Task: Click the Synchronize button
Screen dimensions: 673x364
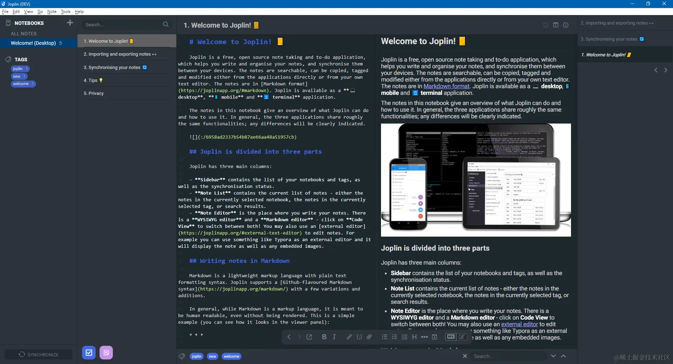Action: [39, 355]
